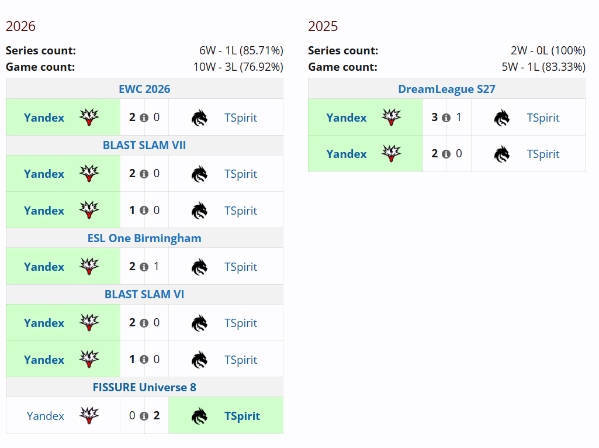
Task: Open the EWC 2026 tournament link
Action: click(x=144, y=89)
